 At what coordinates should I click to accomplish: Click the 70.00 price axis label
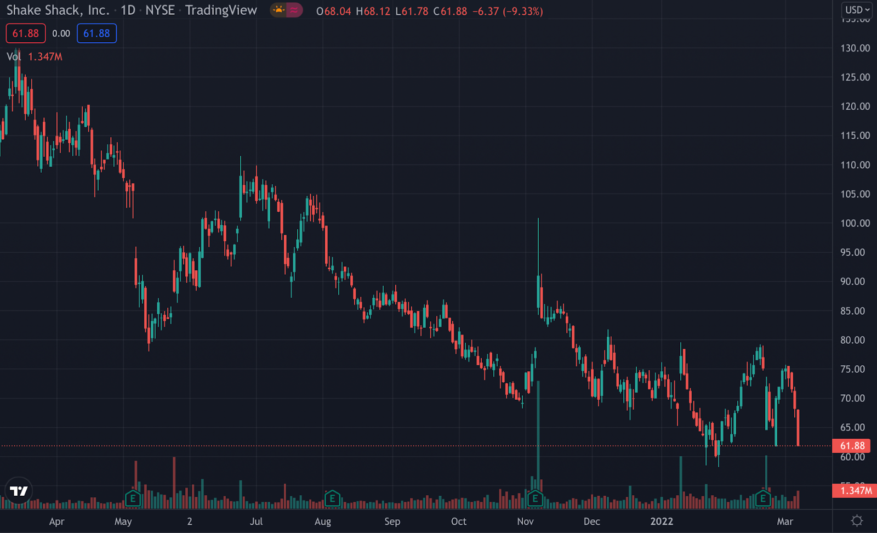pyautogui.click(x=853, y=398)
